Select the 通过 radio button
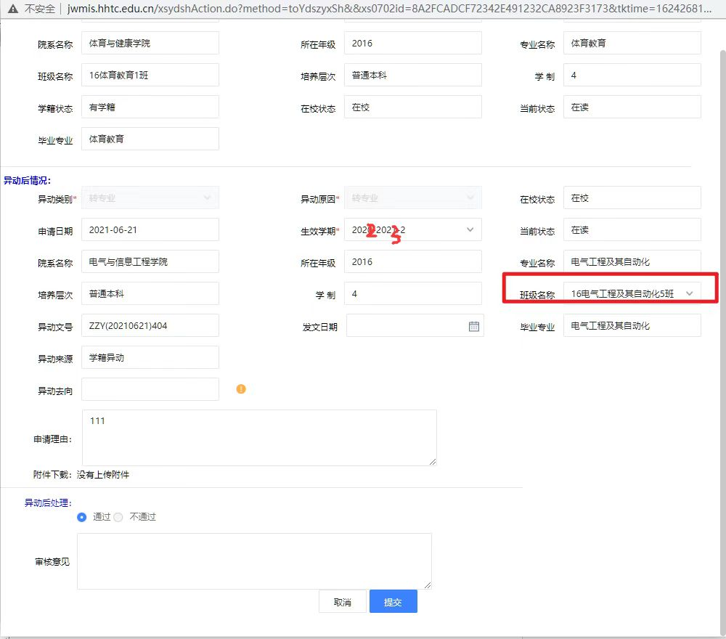This screenshot has width=726, height=639. (x=81, y=517)
